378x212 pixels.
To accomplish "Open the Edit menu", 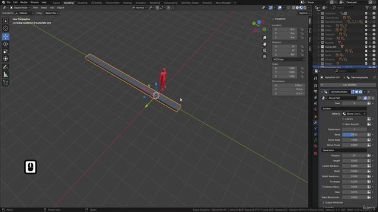I will 15,2.
